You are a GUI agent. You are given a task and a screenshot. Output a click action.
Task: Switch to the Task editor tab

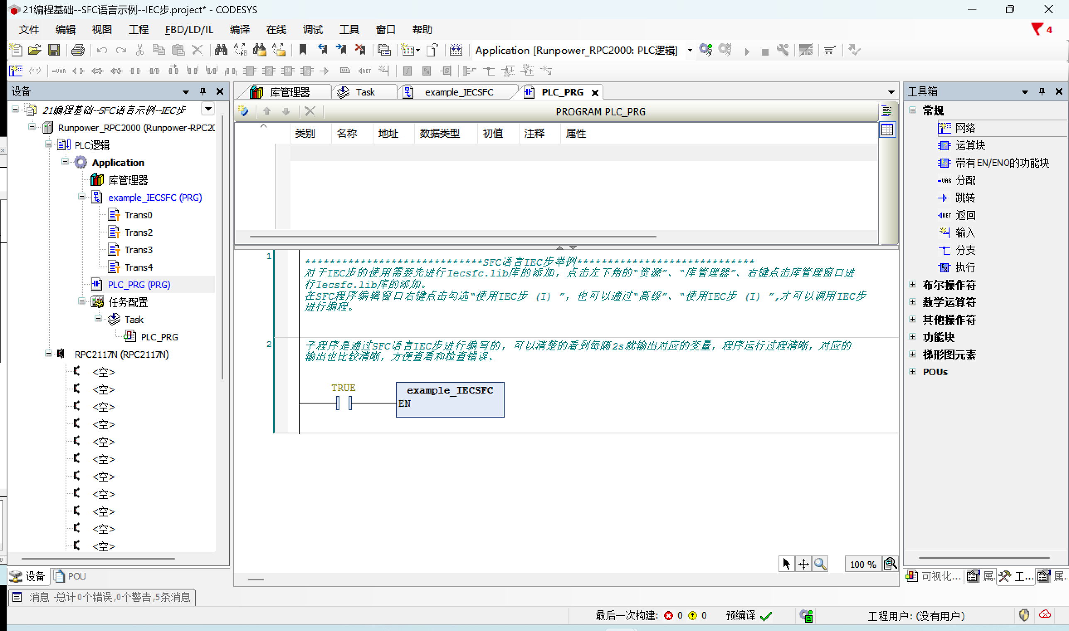364,92
